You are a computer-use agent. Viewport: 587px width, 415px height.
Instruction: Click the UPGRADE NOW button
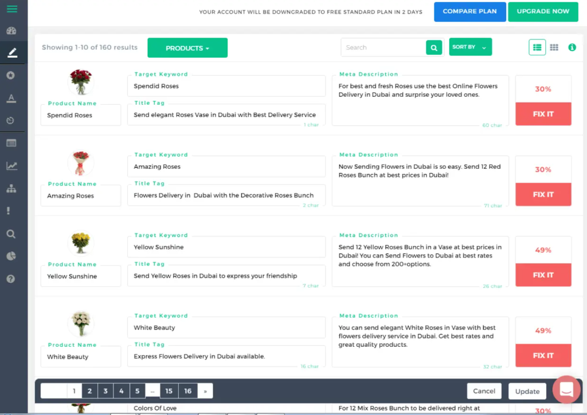tap(543, 11)
